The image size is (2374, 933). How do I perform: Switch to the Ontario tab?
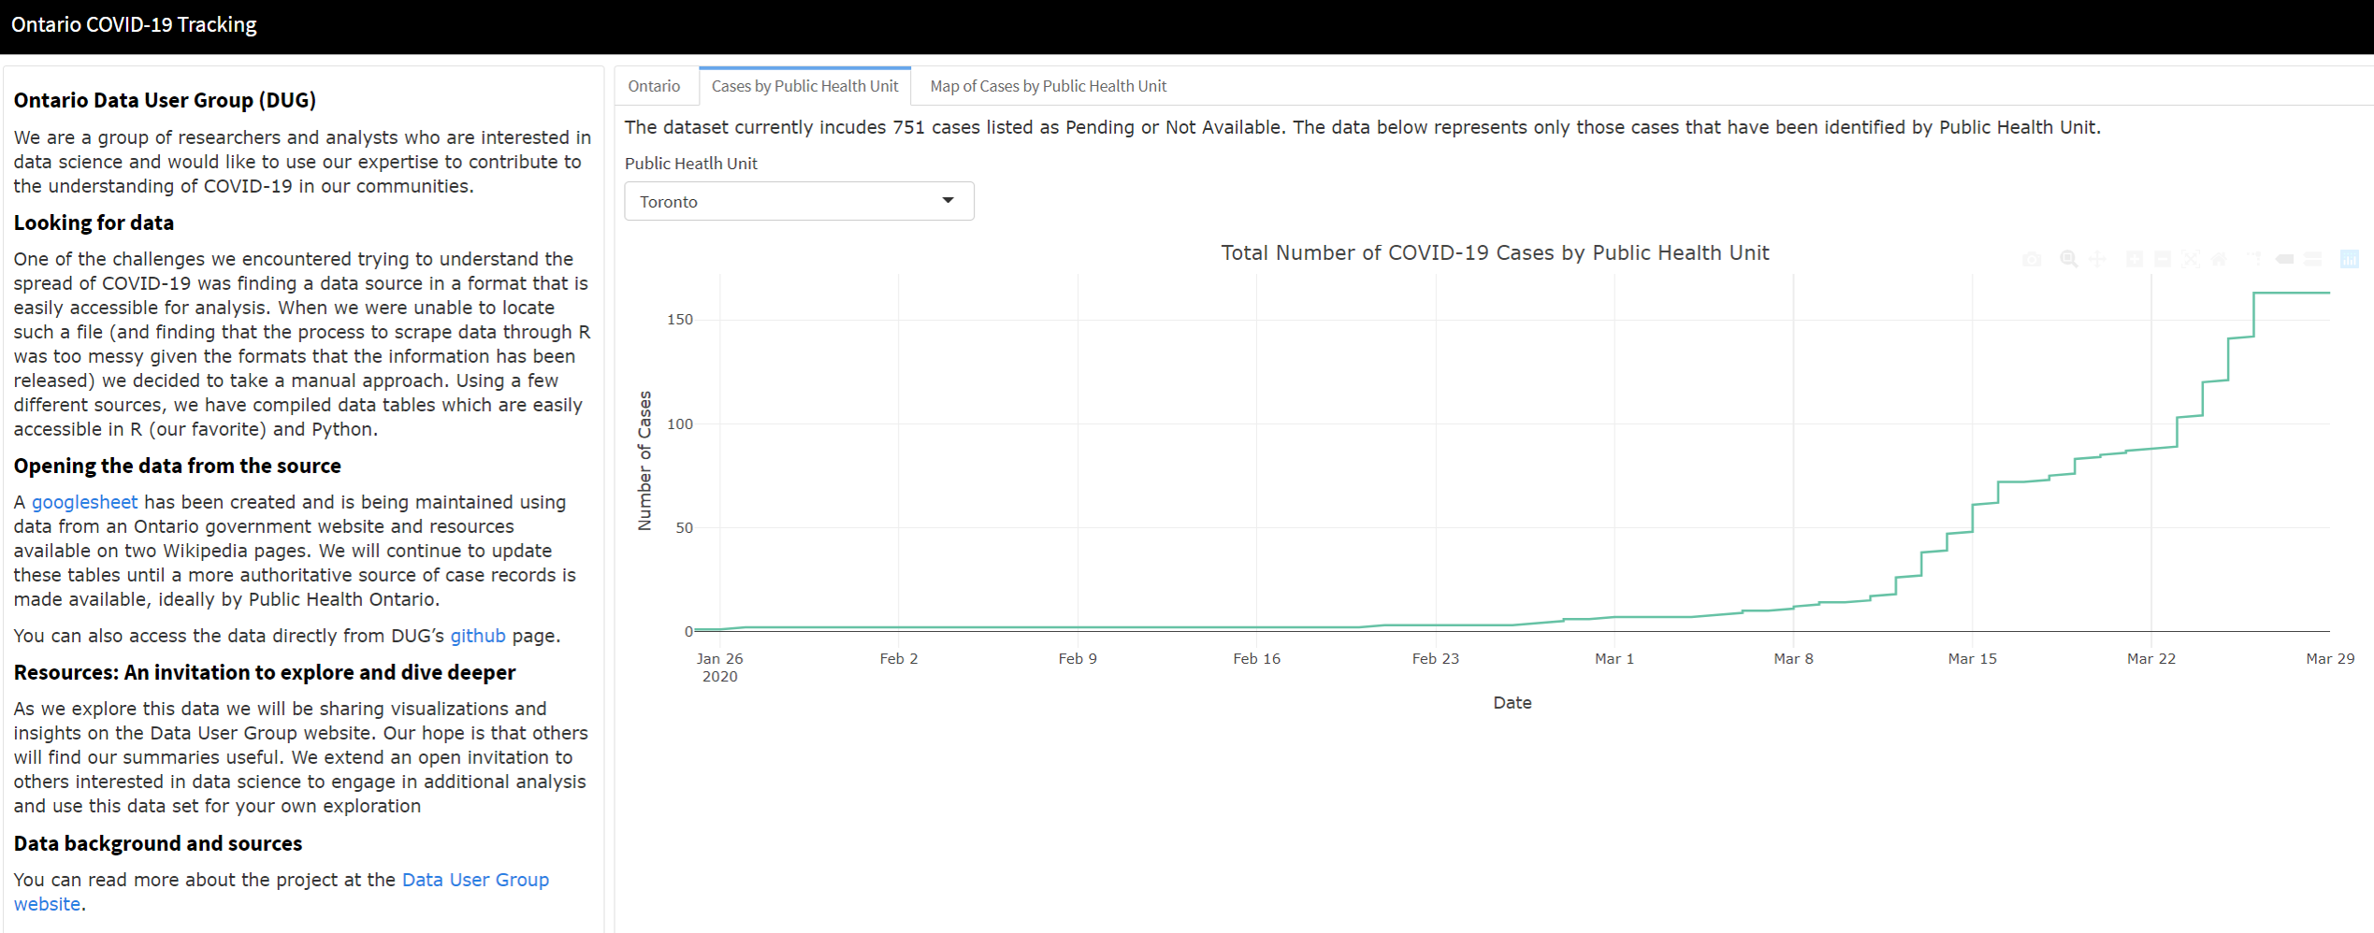[654, 86]
